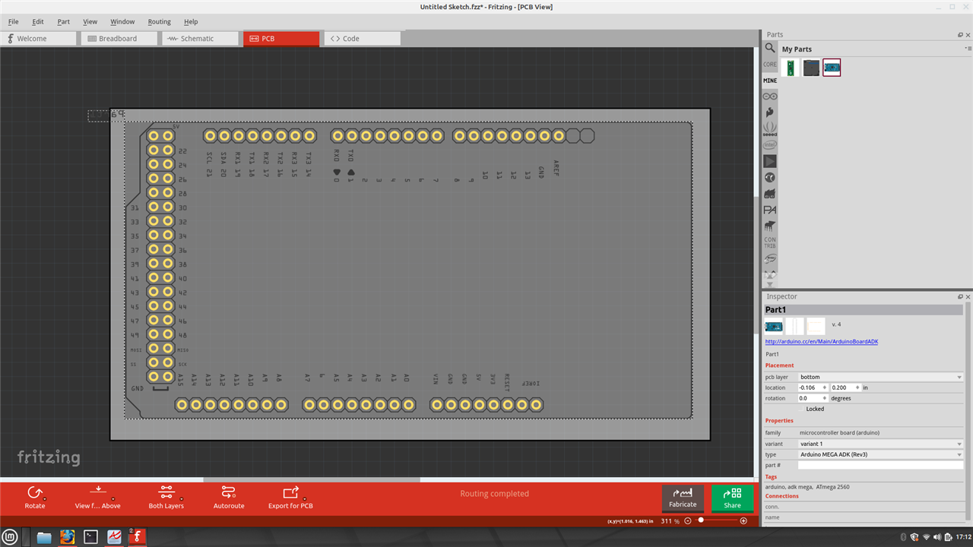Click the Fritzing taskbar icon
Viewport: 973px width, 547px height.
[138, 537]
